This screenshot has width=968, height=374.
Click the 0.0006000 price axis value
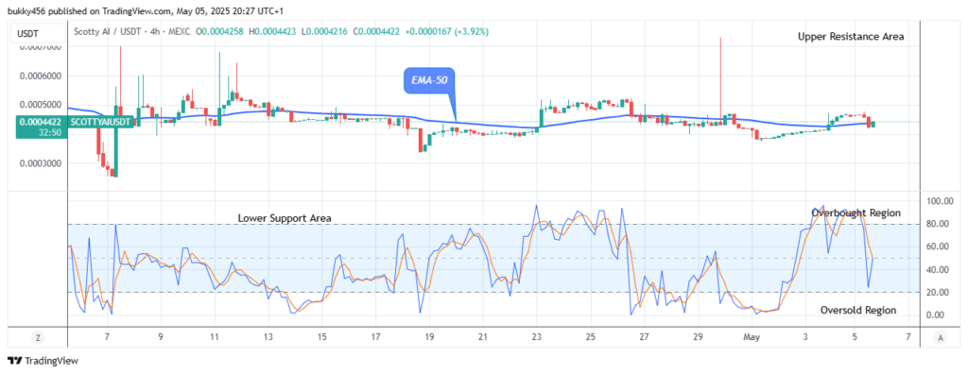40,76
